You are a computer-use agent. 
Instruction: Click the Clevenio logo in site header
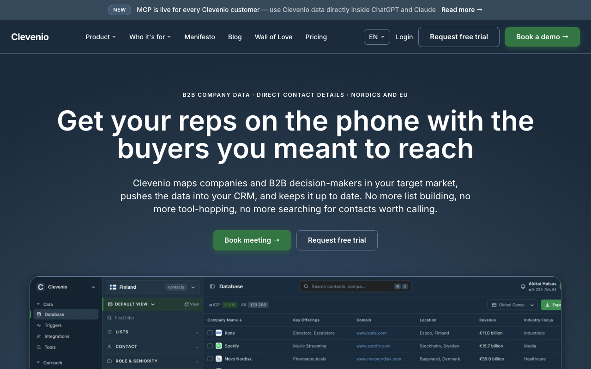point(30,37)
